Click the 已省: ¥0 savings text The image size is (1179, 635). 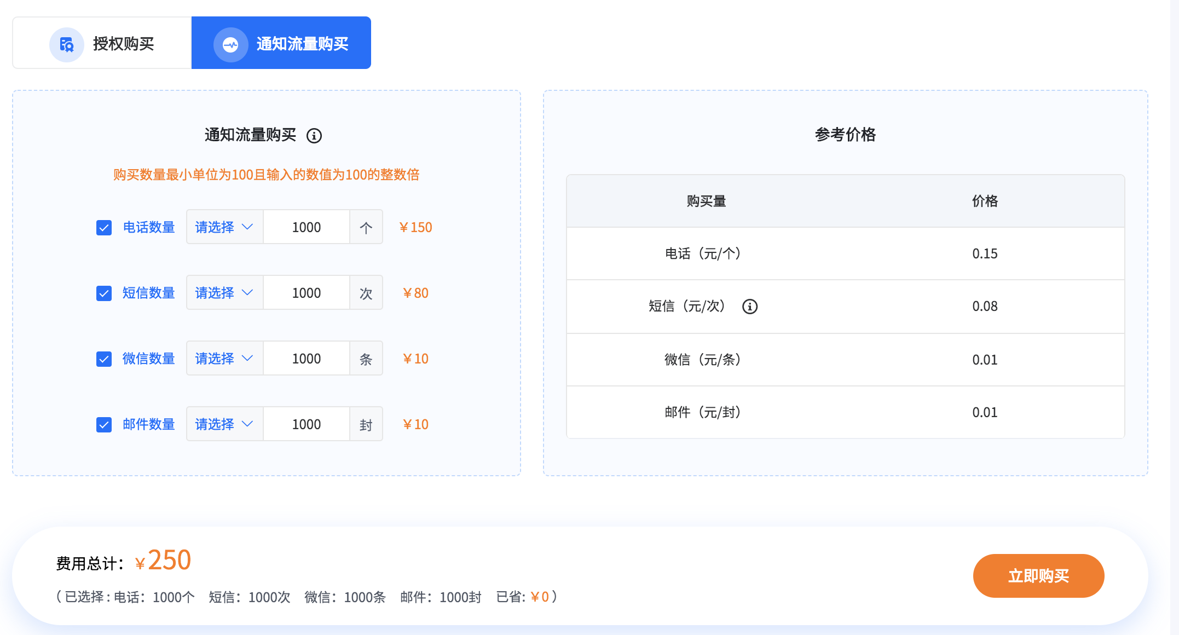pos(523,597)
